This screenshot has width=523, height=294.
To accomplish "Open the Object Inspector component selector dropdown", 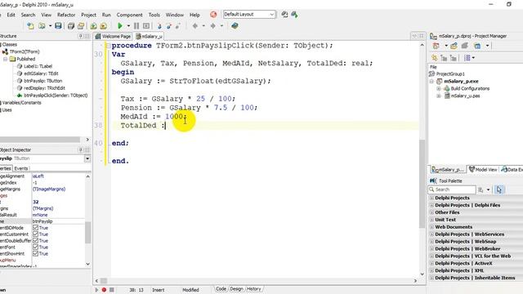I will (x=87, y=158).
